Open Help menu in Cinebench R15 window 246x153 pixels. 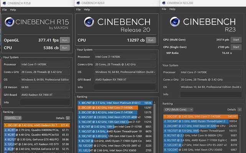[13, 10]
